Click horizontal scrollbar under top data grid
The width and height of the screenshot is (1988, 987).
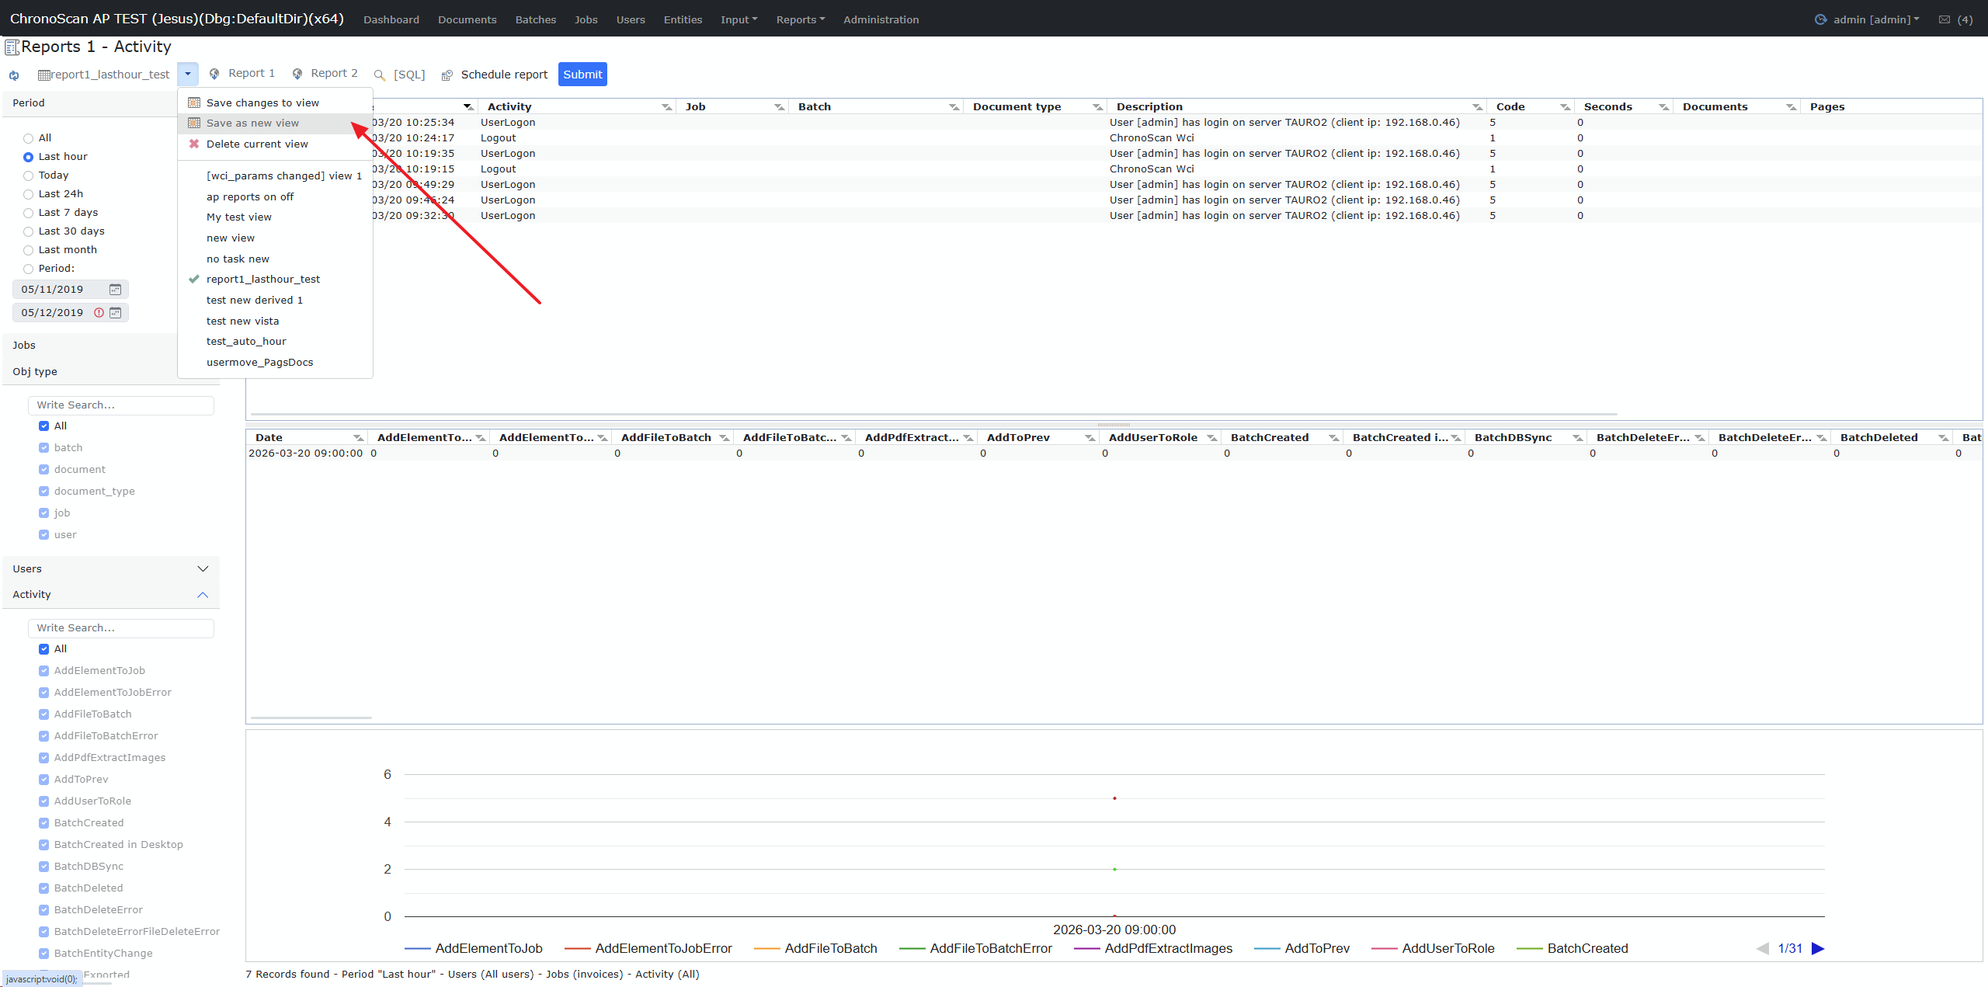933,415
